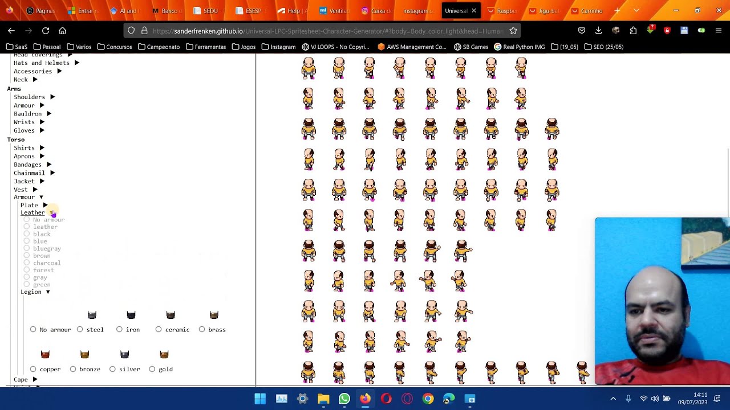
Task: Click the brass Legion armour preview icon
Action: pos(214,315)
